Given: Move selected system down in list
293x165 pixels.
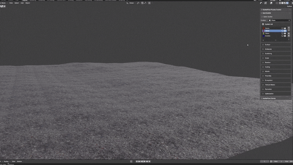Looking at the screenshot, I should (289, 36).
